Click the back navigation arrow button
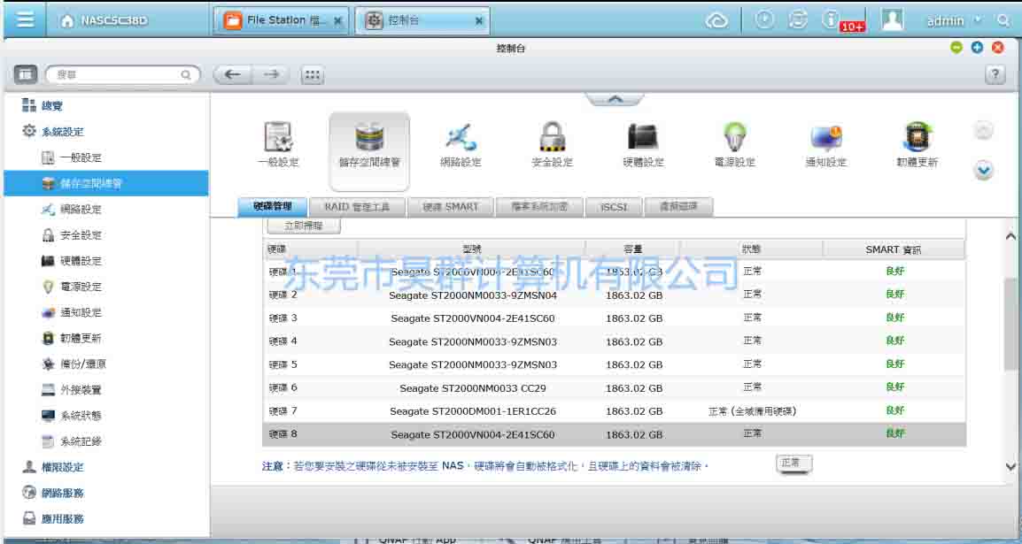Viewport: 1022px width, 544px height. point(233,75)
